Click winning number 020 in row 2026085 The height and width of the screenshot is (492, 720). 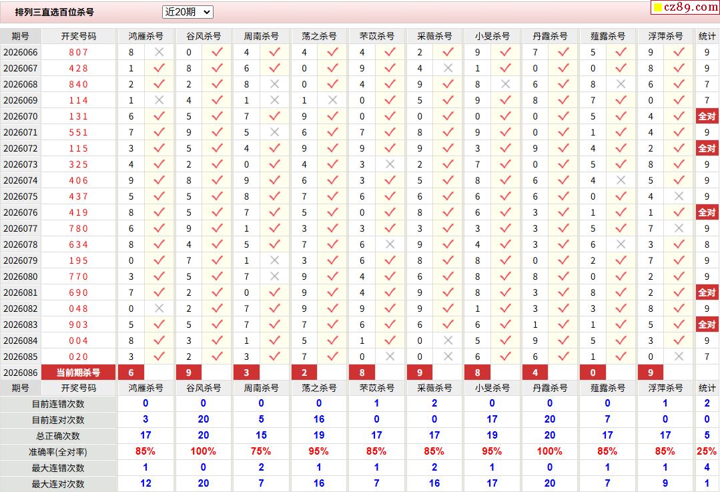pyautogui.click(x=79, y=356)
